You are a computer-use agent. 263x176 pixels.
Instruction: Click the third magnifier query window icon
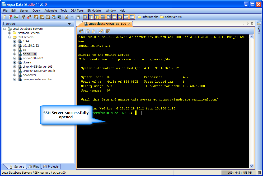(x=48, y=17)
